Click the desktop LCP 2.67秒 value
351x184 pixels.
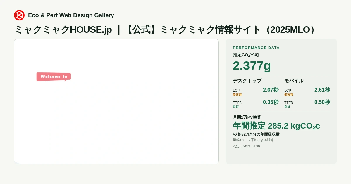[x=271, y=90]
